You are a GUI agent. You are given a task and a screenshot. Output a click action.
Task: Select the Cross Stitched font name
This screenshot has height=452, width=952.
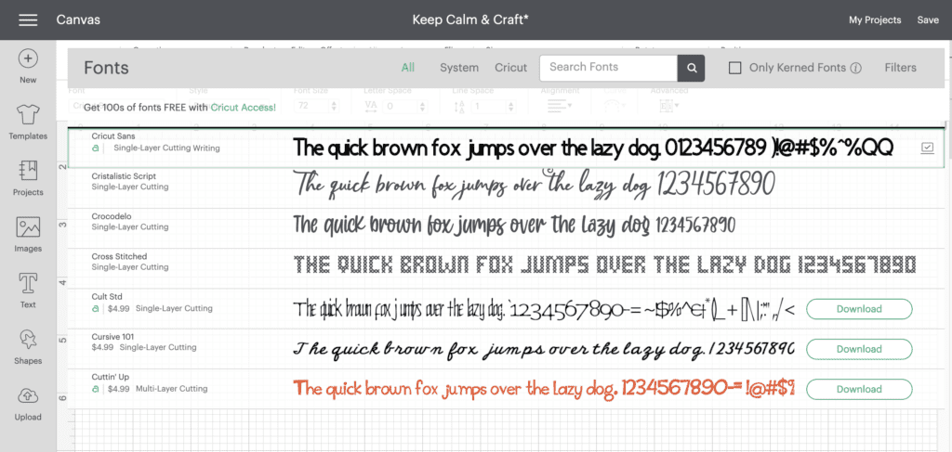(x=119, y=256)
